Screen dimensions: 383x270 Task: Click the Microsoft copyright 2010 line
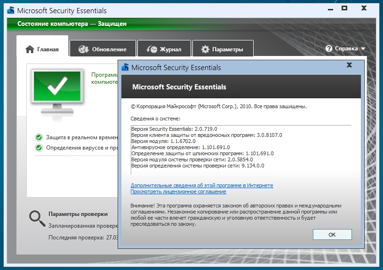(219, 106)
